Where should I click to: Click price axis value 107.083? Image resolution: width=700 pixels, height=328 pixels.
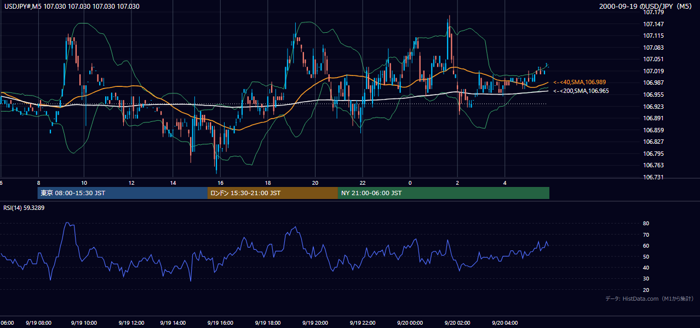point(654,48)
